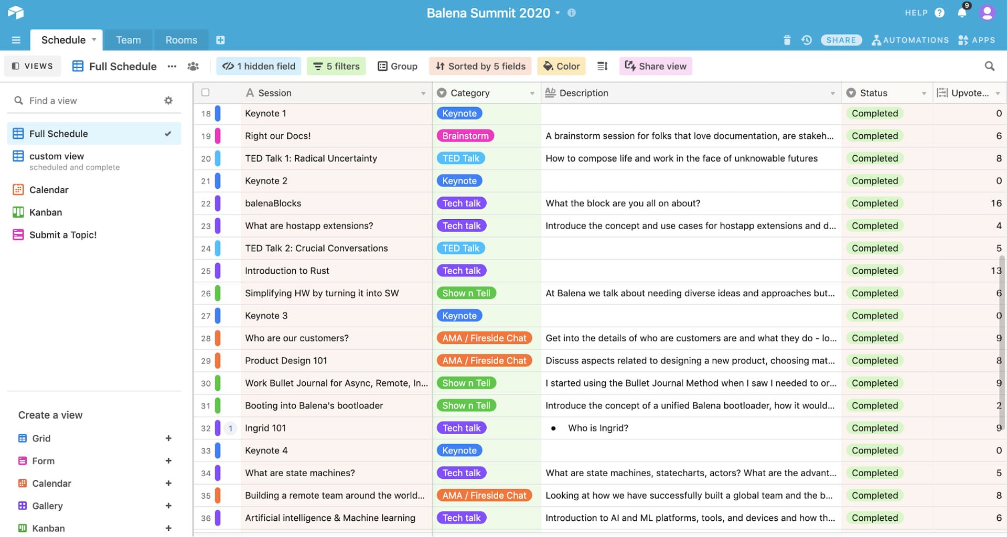Switch to the Team table
The width and height of the screenshot is (1007, 537).
128,40
